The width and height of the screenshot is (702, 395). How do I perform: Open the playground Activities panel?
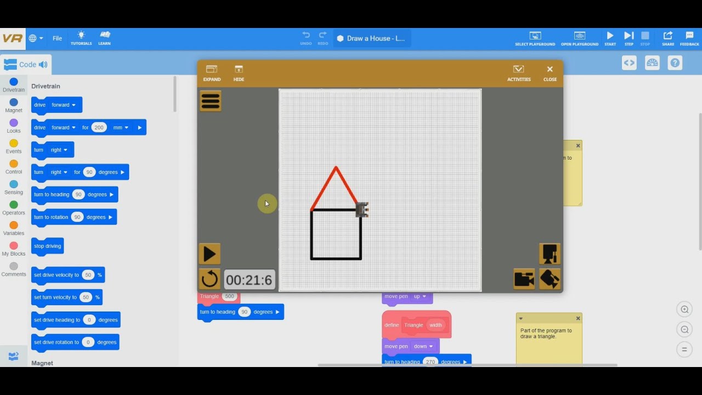coord(519,73)
